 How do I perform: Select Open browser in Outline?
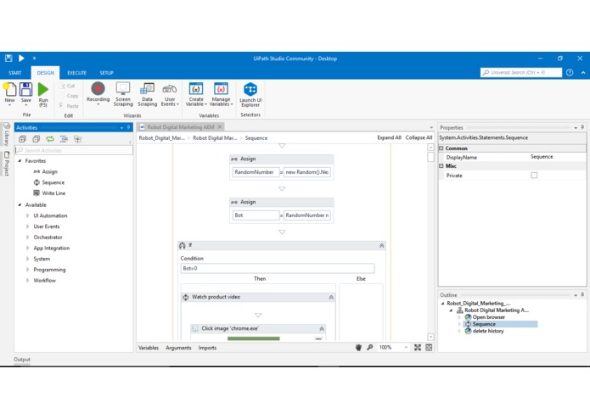[489, 317]
